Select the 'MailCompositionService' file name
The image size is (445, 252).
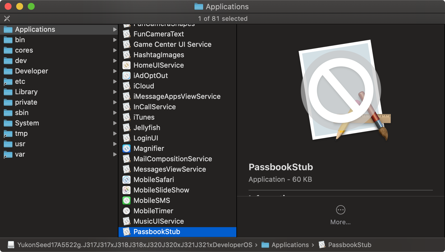pos(173,159)
